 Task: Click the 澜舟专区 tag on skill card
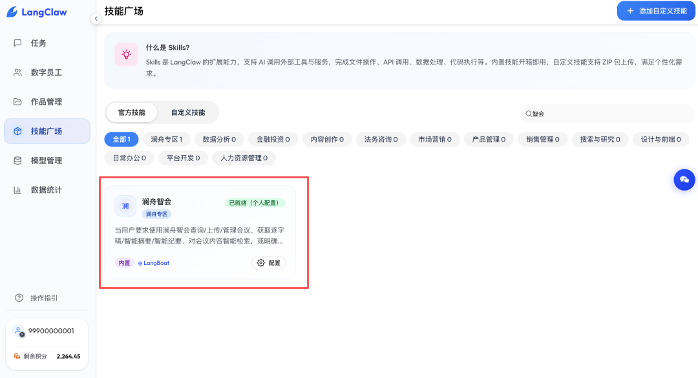(156, 214)
